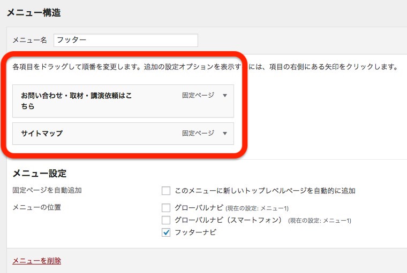407x273 pixels.
Task: Uncheck the フッターナビ checkbox
Action: (x=166, y=232)
